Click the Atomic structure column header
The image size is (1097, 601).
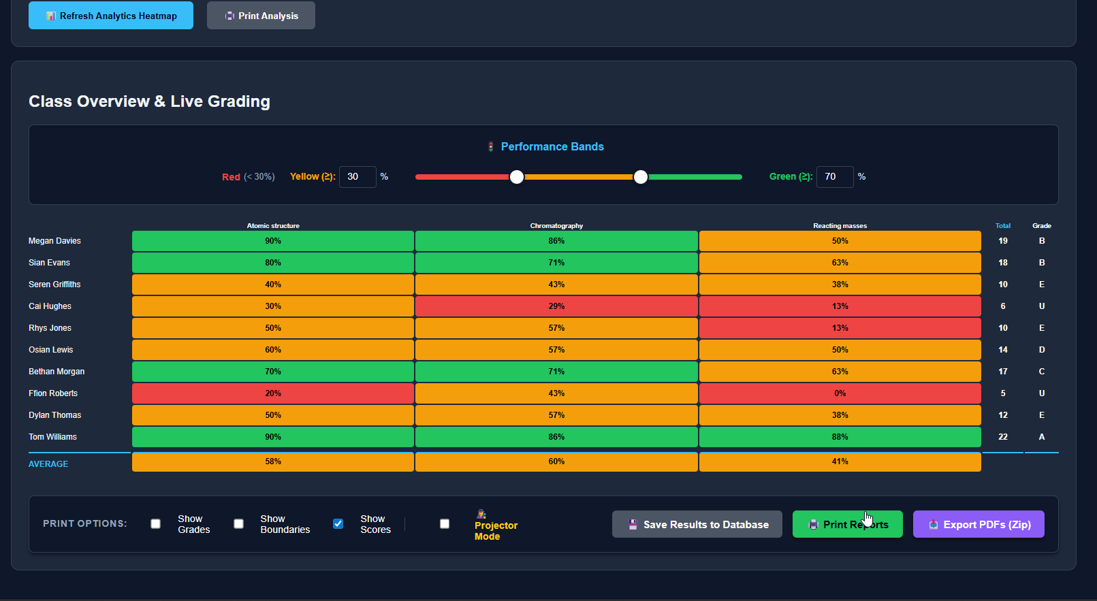point(273,225)
